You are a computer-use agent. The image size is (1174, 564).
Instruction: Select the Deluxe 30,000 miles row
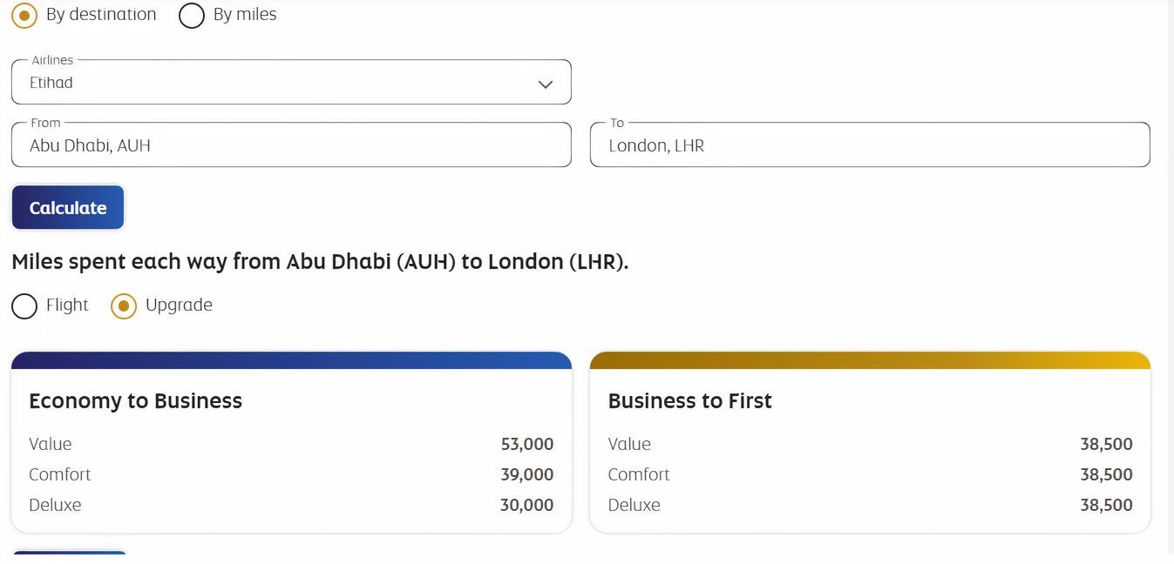click(291, 505)
